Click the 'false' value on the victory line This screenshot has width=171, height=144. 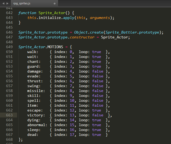[98, 115]
